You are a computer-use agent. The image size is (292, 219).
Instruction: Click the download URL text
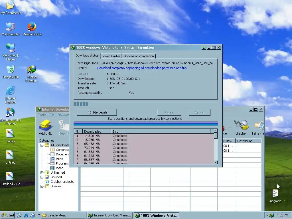[x=146, y=63]
